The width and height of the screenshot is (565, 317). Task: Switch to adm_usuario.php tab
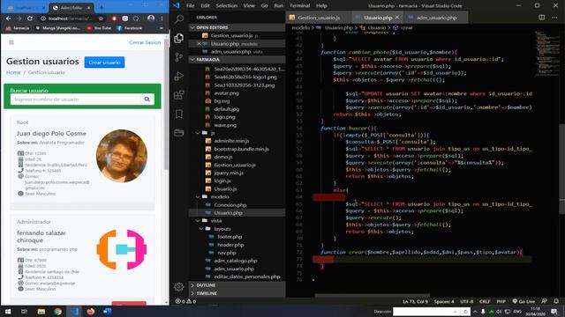tap(436, 18)
